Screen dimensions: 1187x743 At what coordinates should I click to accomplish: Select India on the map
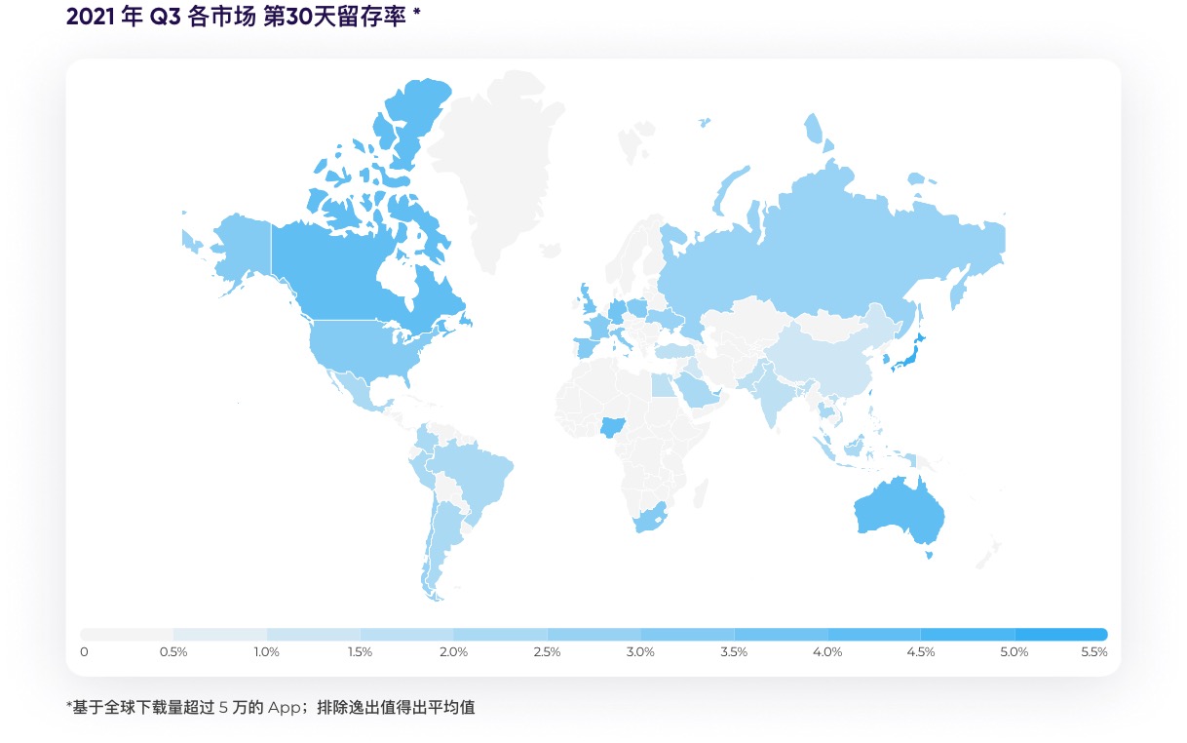[770, 390]
